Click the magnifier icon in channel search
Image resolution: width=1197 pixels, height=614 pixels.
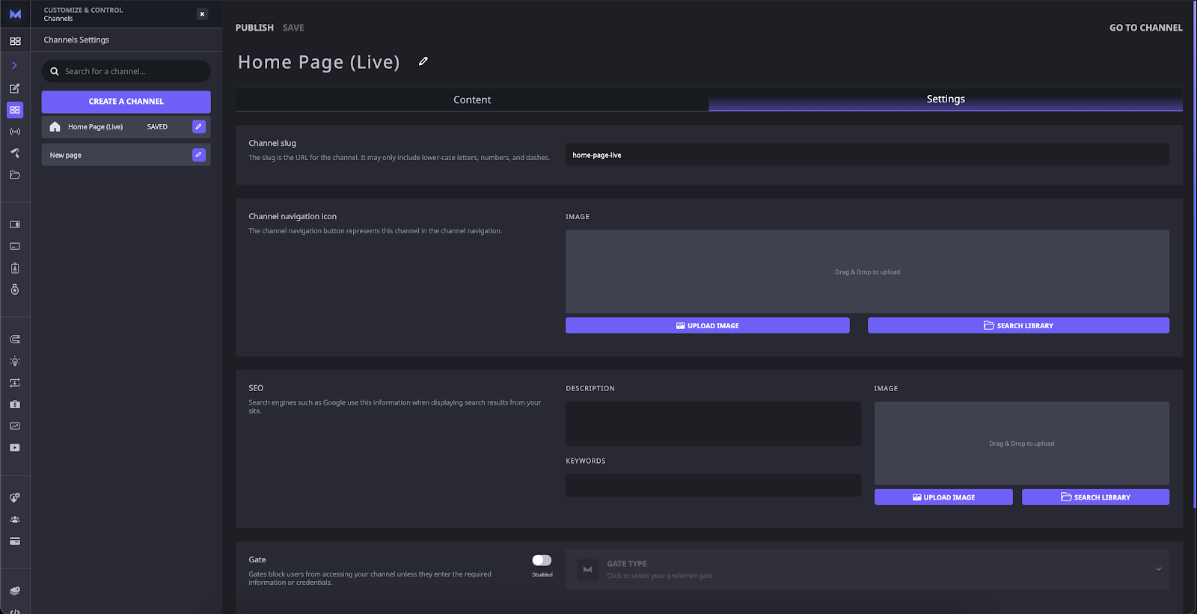click(x=55, y=72)
